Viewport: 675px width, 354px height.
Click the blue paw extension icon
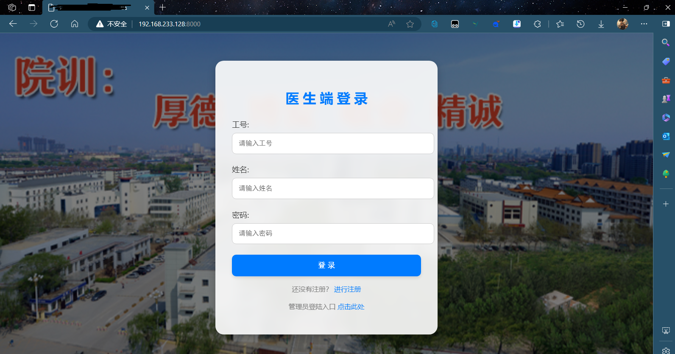[x=496, y=24]
